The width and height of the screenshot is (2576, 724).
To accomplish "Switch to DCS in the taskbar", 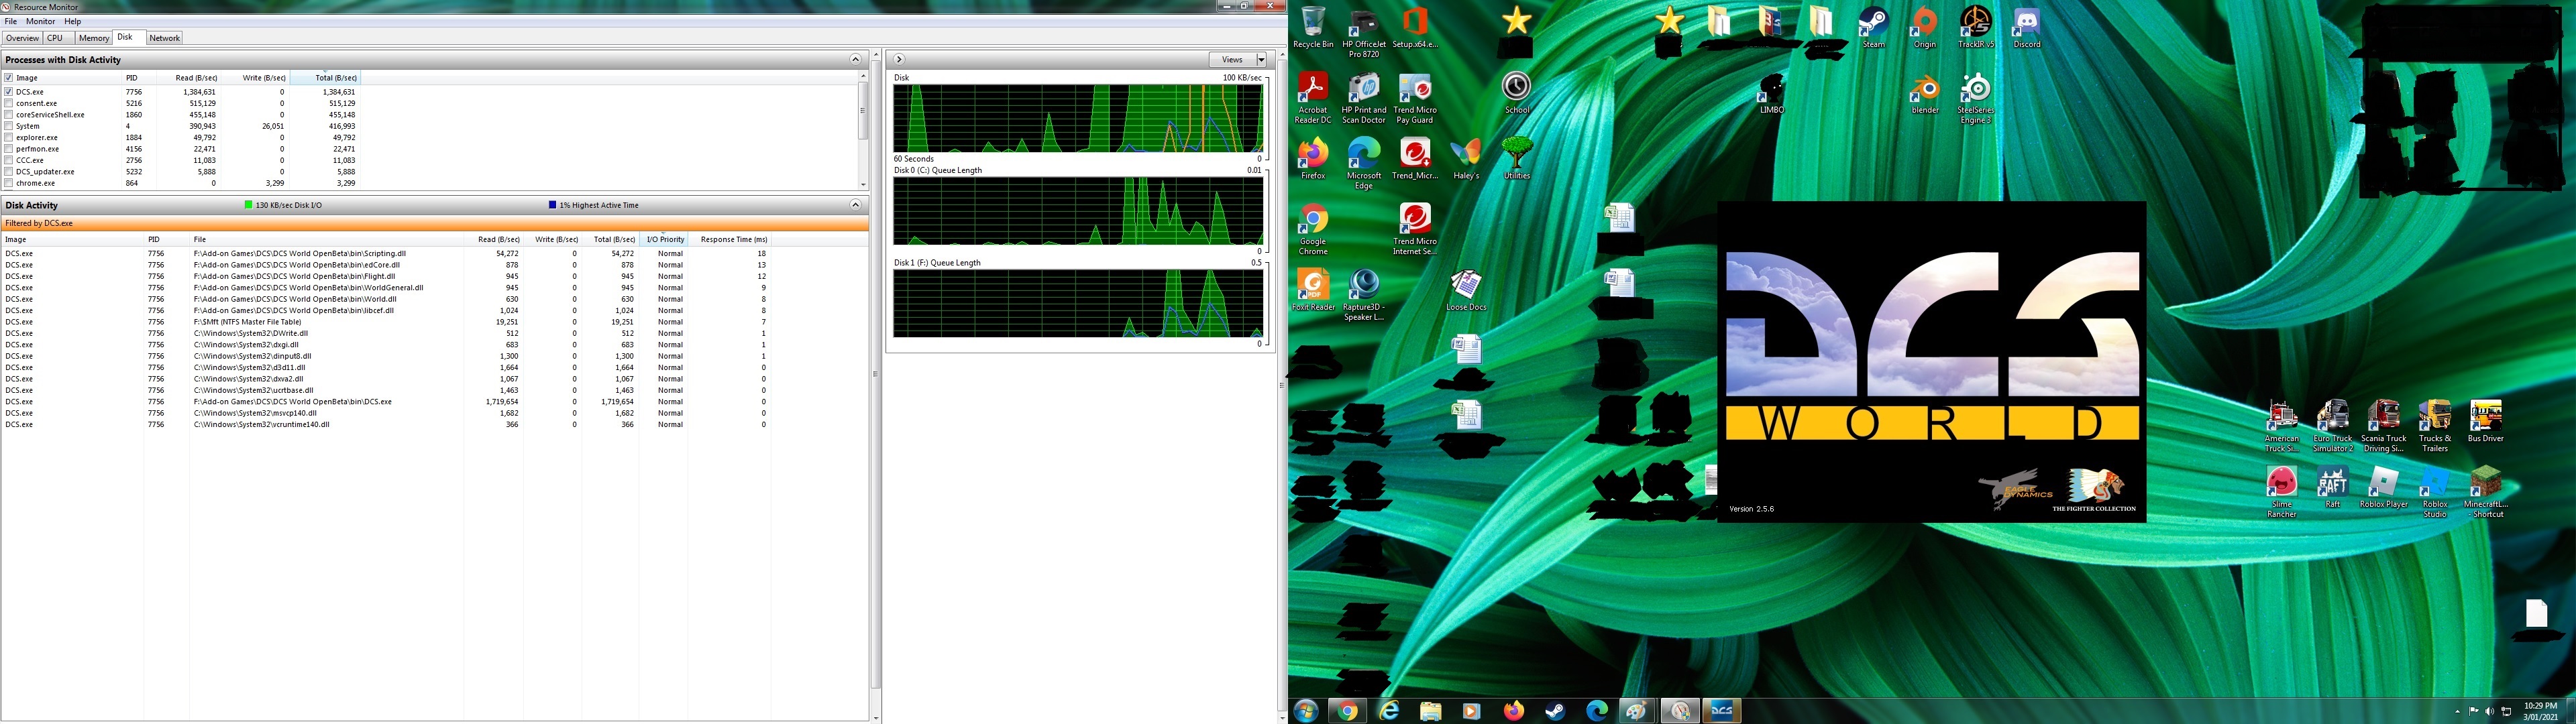I will pyautogui.click(x=1722, y=711).
